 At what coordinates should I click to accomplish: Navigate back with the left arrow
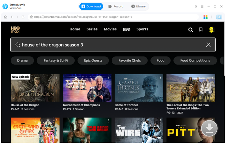click(12, 17)
